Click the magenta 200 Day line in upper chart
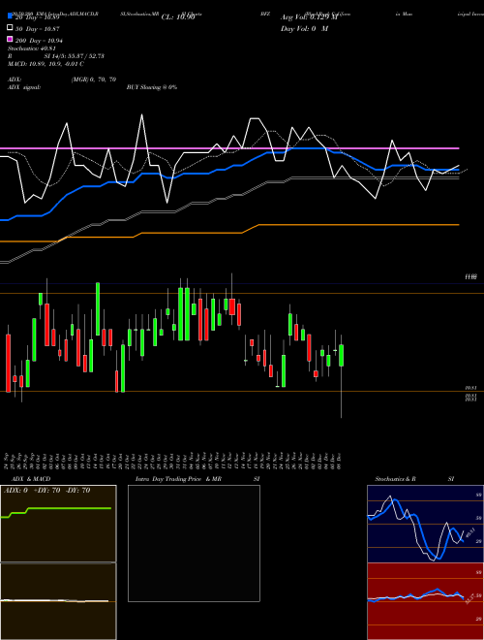Screen dimensions: 484x640 click(229, 148)
